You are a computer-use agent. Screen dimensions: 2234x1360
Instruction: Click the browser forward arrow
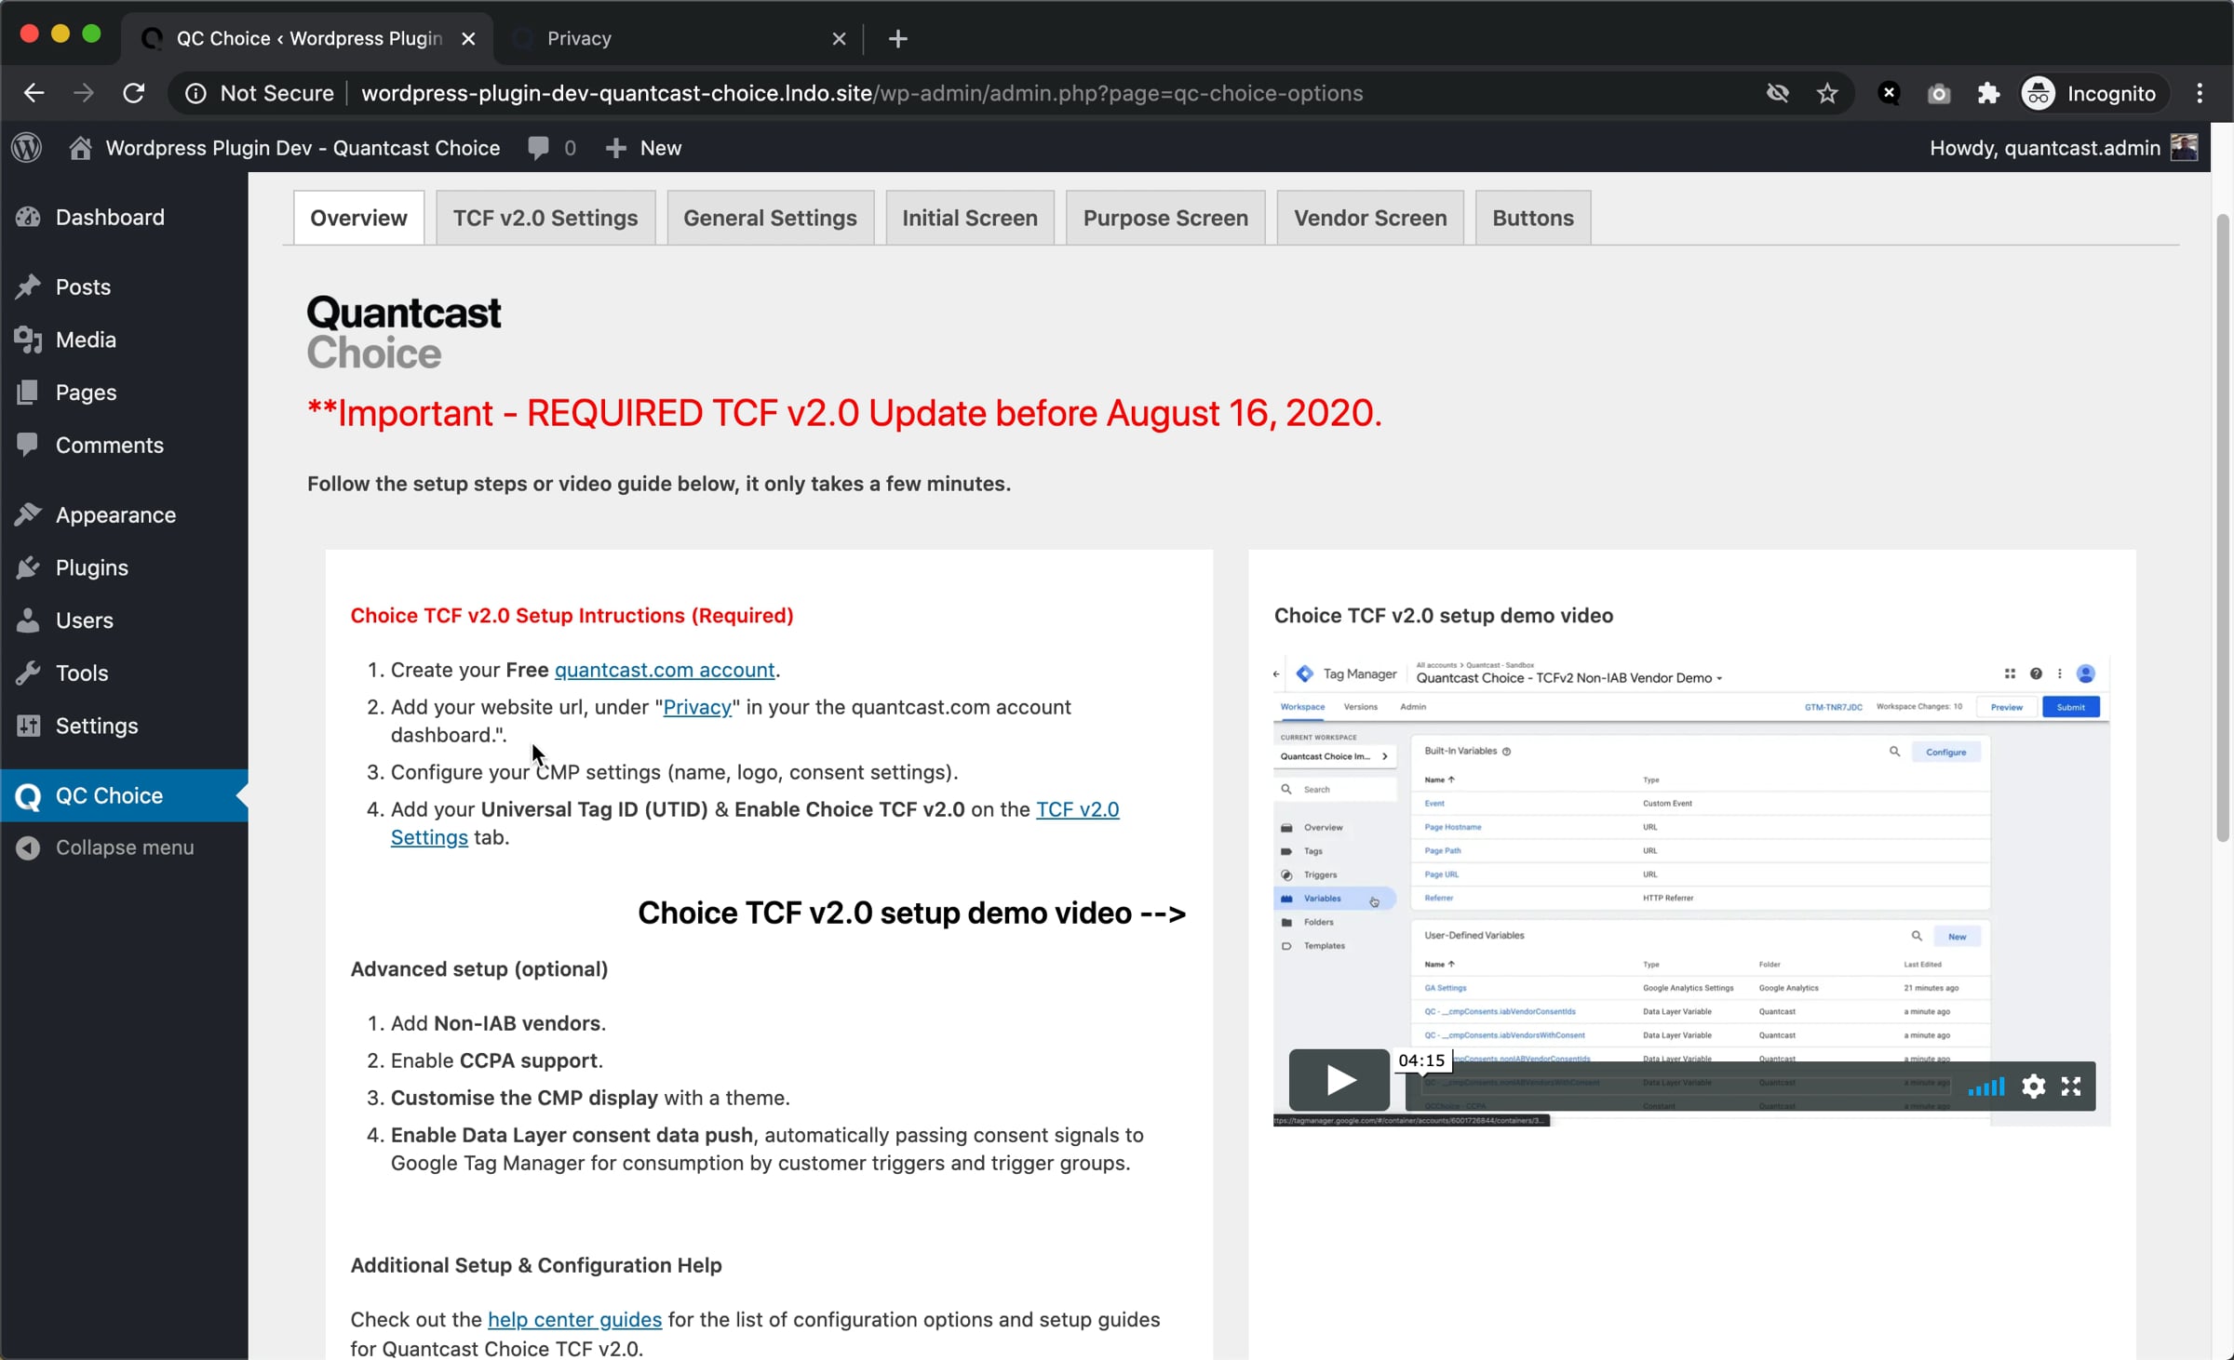(84, 93)
